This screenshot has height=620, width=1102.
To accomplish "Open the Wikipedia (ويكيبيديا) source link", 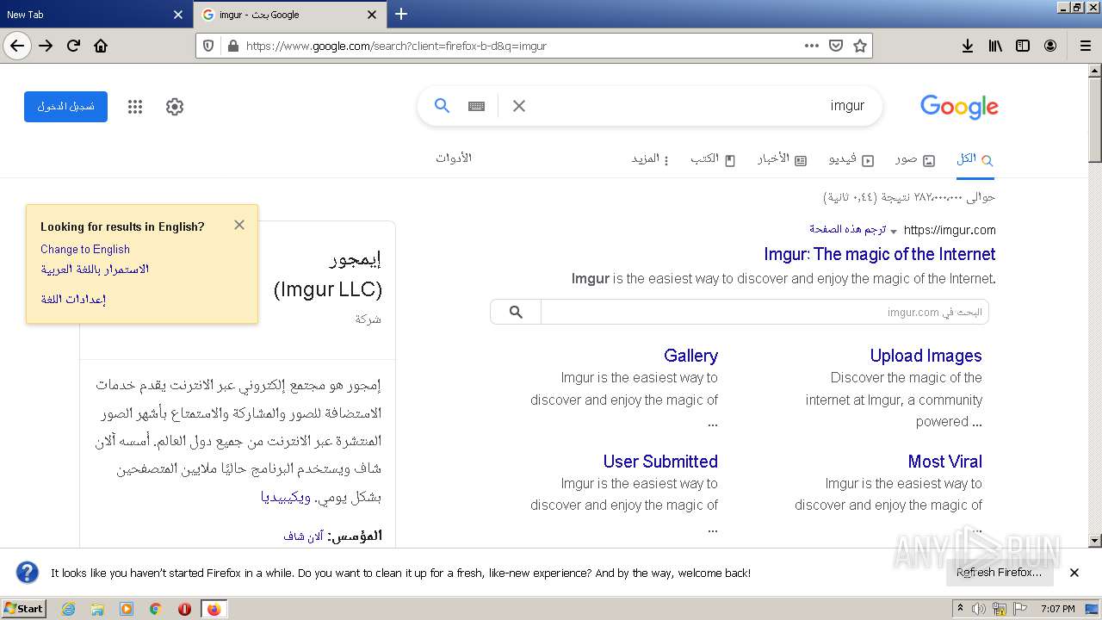I will [286, 497].
